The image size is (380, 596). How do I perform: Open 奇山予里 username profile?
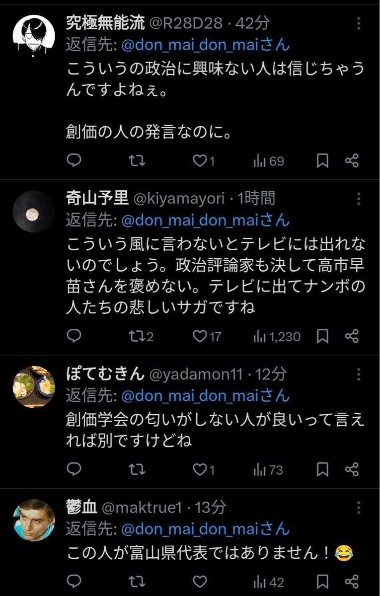coord(96,199)
